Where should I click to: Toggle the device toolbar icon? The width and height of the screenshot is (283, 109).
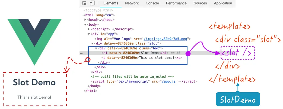(x=92, y=3)
